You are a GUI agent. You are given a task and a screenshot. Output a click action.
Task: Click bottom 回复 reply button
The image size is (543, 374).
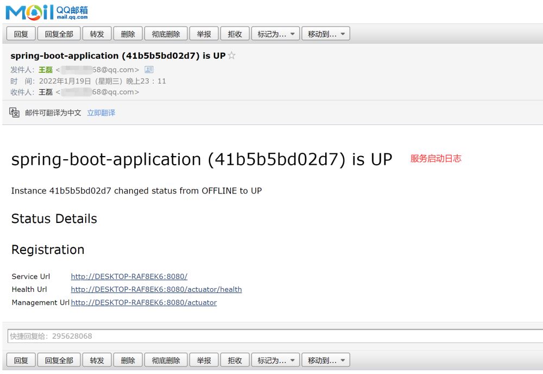pyautogui.click(x=21, y=360)
